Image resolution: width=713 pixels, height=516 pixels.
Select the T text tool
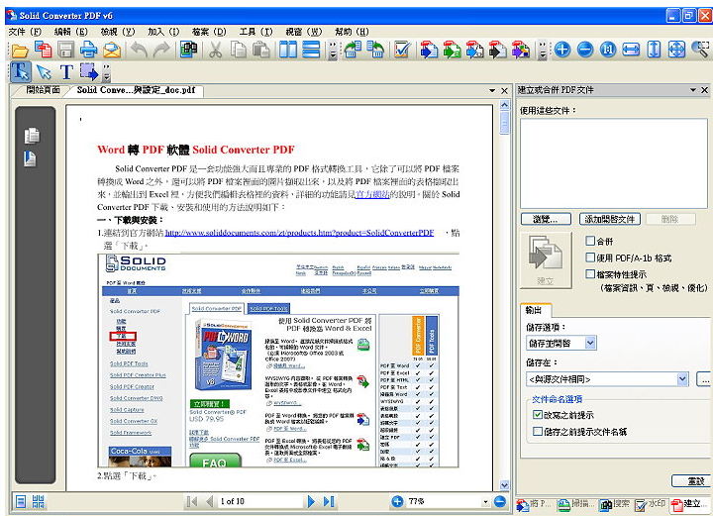(66, 72)
